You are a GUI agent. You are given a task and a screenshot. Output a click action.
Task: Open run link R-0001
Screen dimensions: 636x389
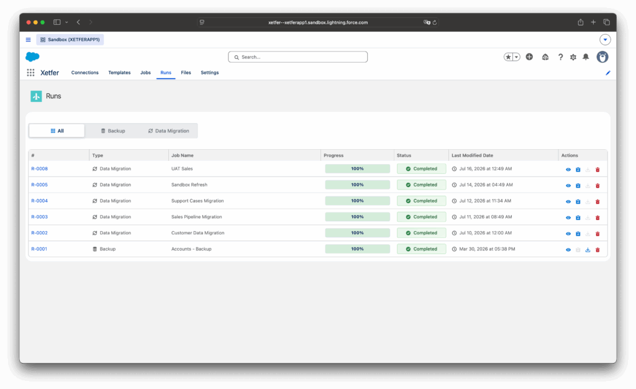(39, 249)
